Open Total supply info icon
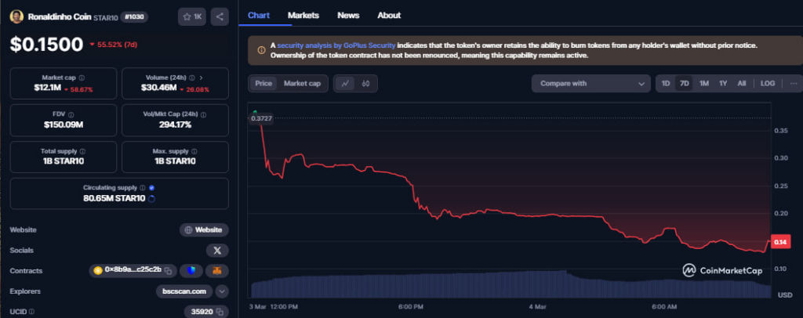 click(83, 152)
